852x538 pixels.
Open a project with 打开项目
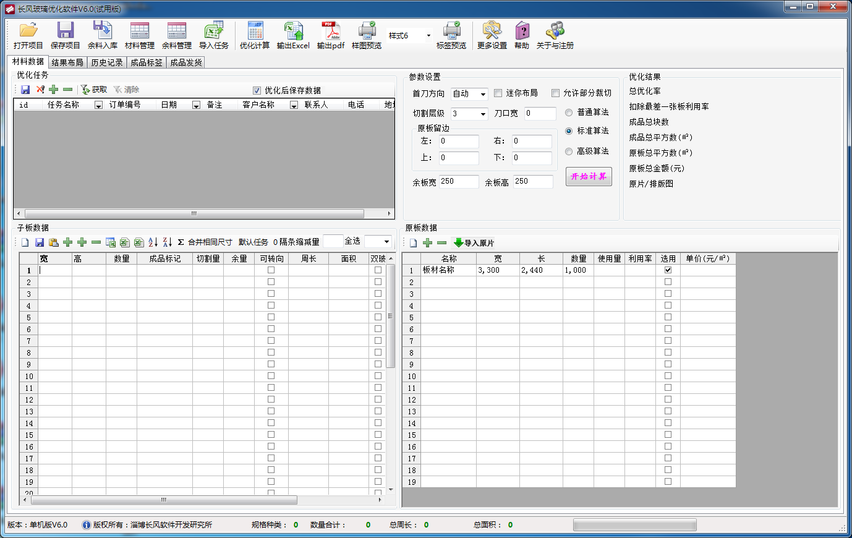[28, 36]
